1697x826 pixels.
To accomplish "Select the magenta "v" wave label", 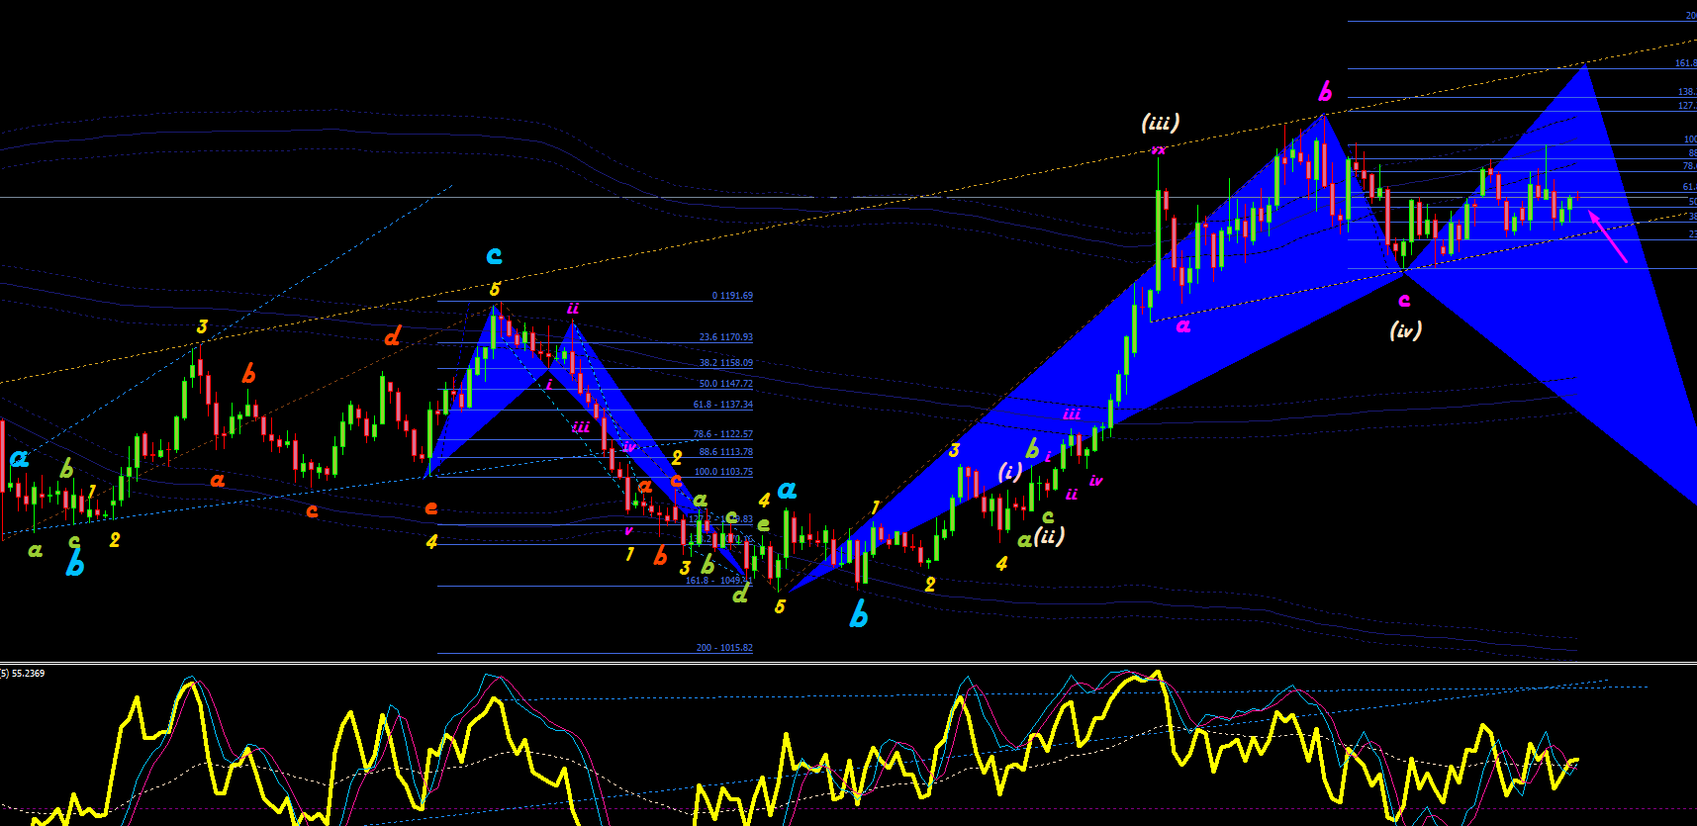I will tap(628, 530).
